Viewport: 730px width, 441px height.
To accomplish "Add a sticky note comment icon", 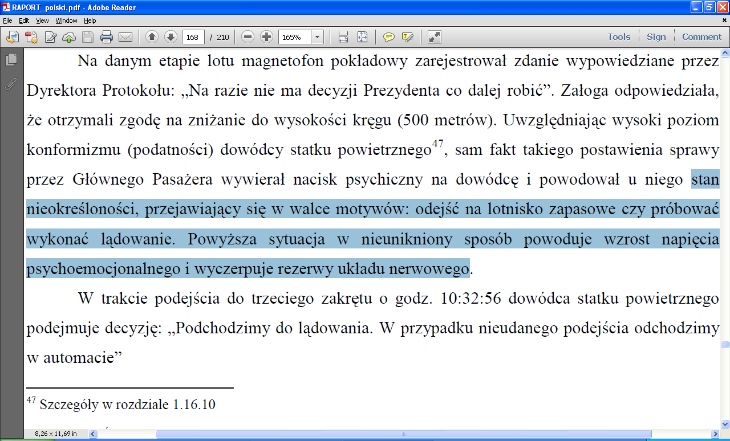I will click(x=389, y=37).
